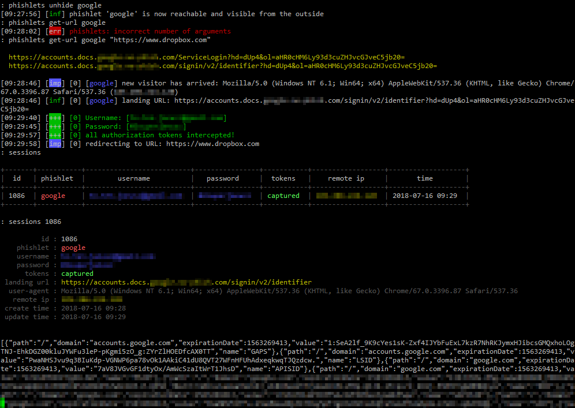The image size is (575, 408).
Task: Click the red 'google' value of the phishlet field
Action: coord(73,248)
